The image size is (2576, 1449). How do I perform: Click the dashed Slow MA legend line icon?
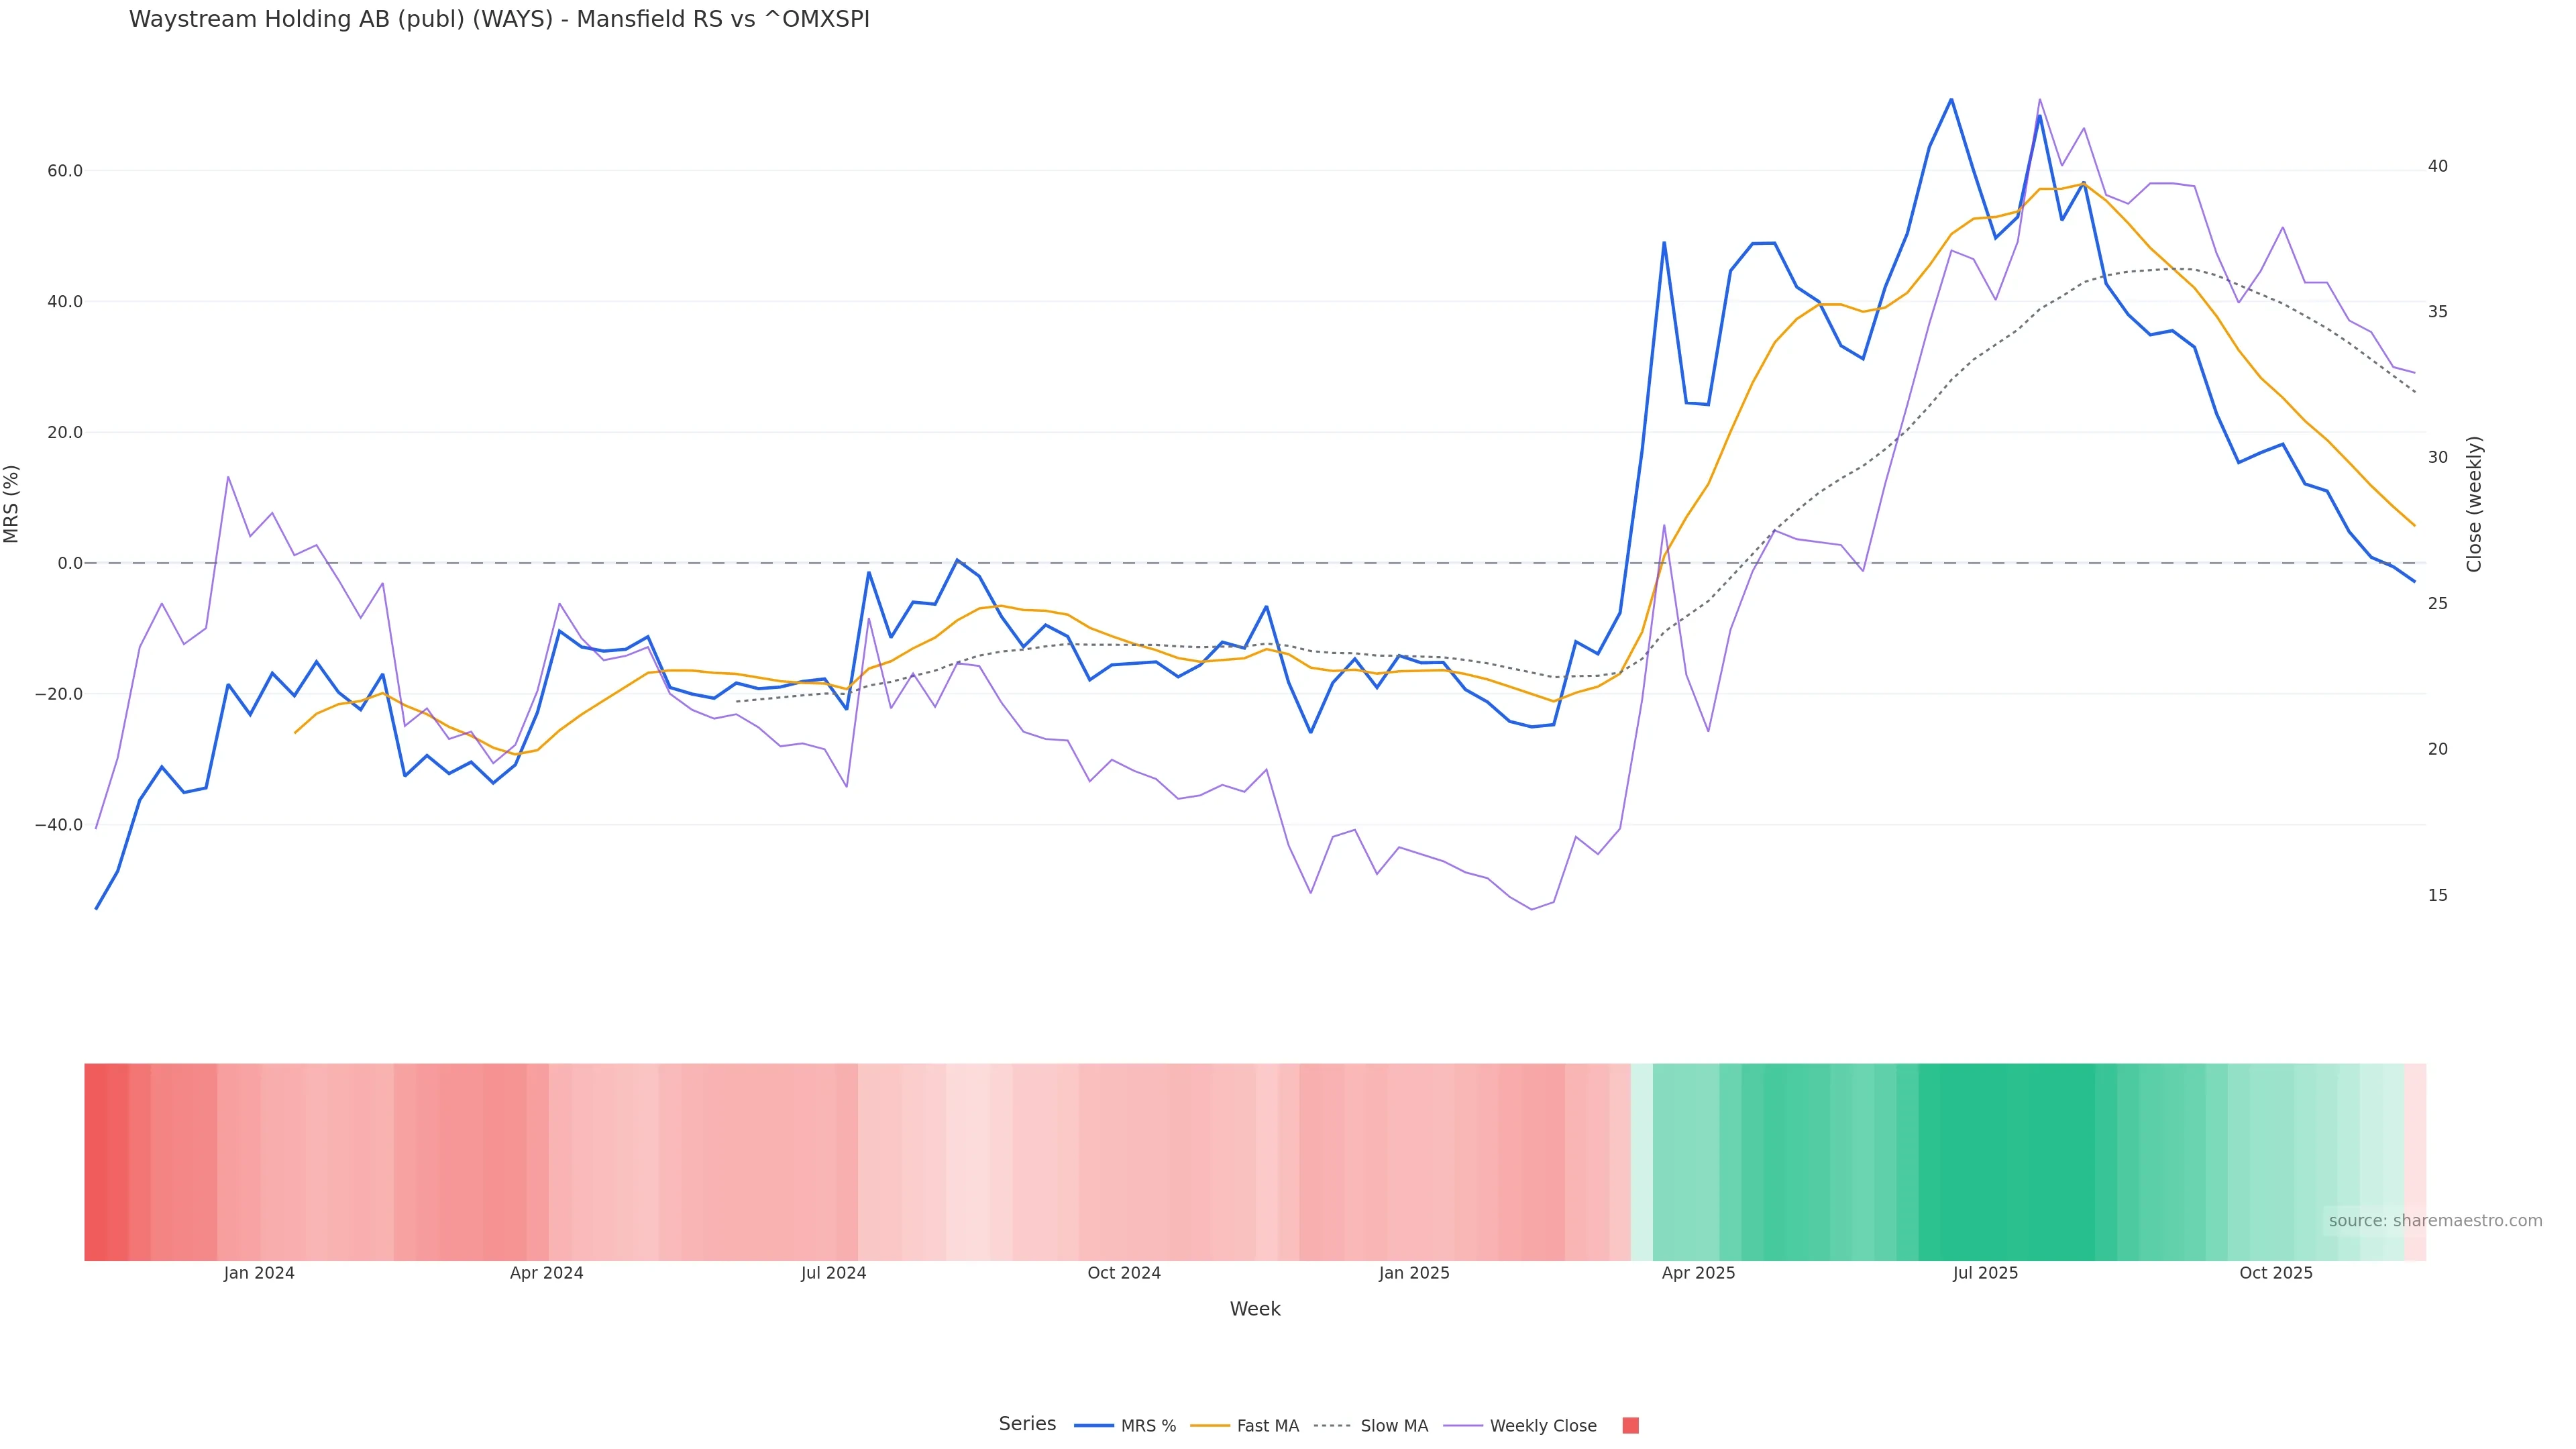[1333, 1426]
